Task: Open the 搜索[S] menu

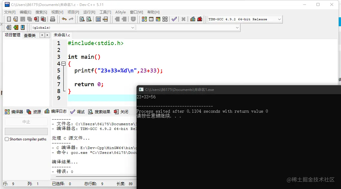Action: pyautogui.click(x=41, y=12)
